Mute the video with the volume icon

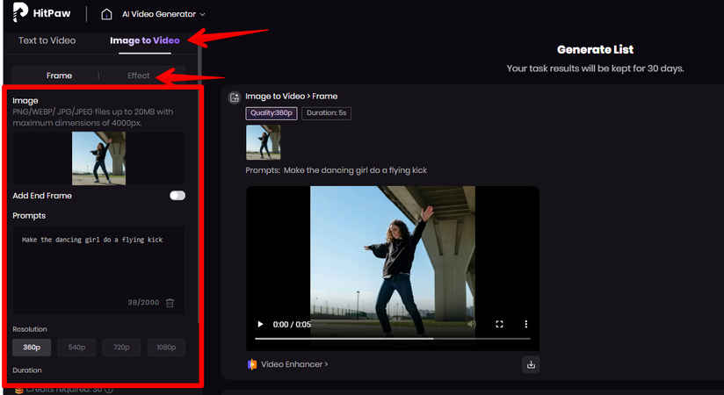point(472,325)
